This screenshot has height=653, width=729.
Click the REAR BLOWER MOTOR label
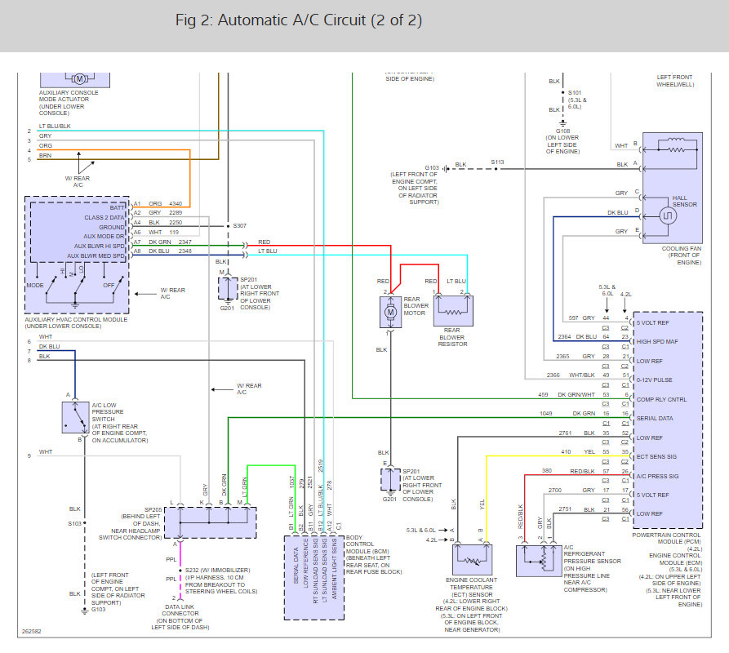[416, 306]
